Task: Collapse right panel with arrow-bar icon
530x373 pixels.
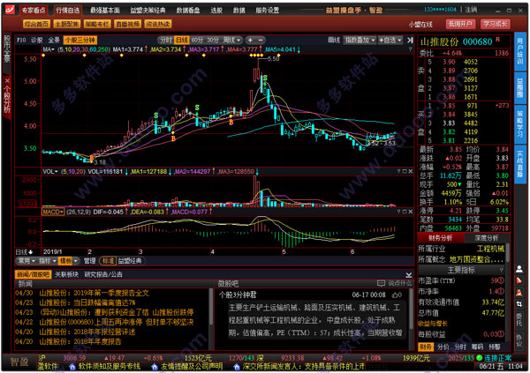Action: coord(410,41)
